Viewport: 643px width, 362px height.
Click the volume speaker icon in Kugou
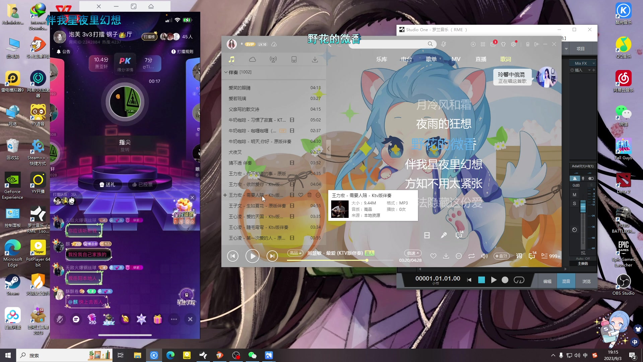click(x=484, y=256)
